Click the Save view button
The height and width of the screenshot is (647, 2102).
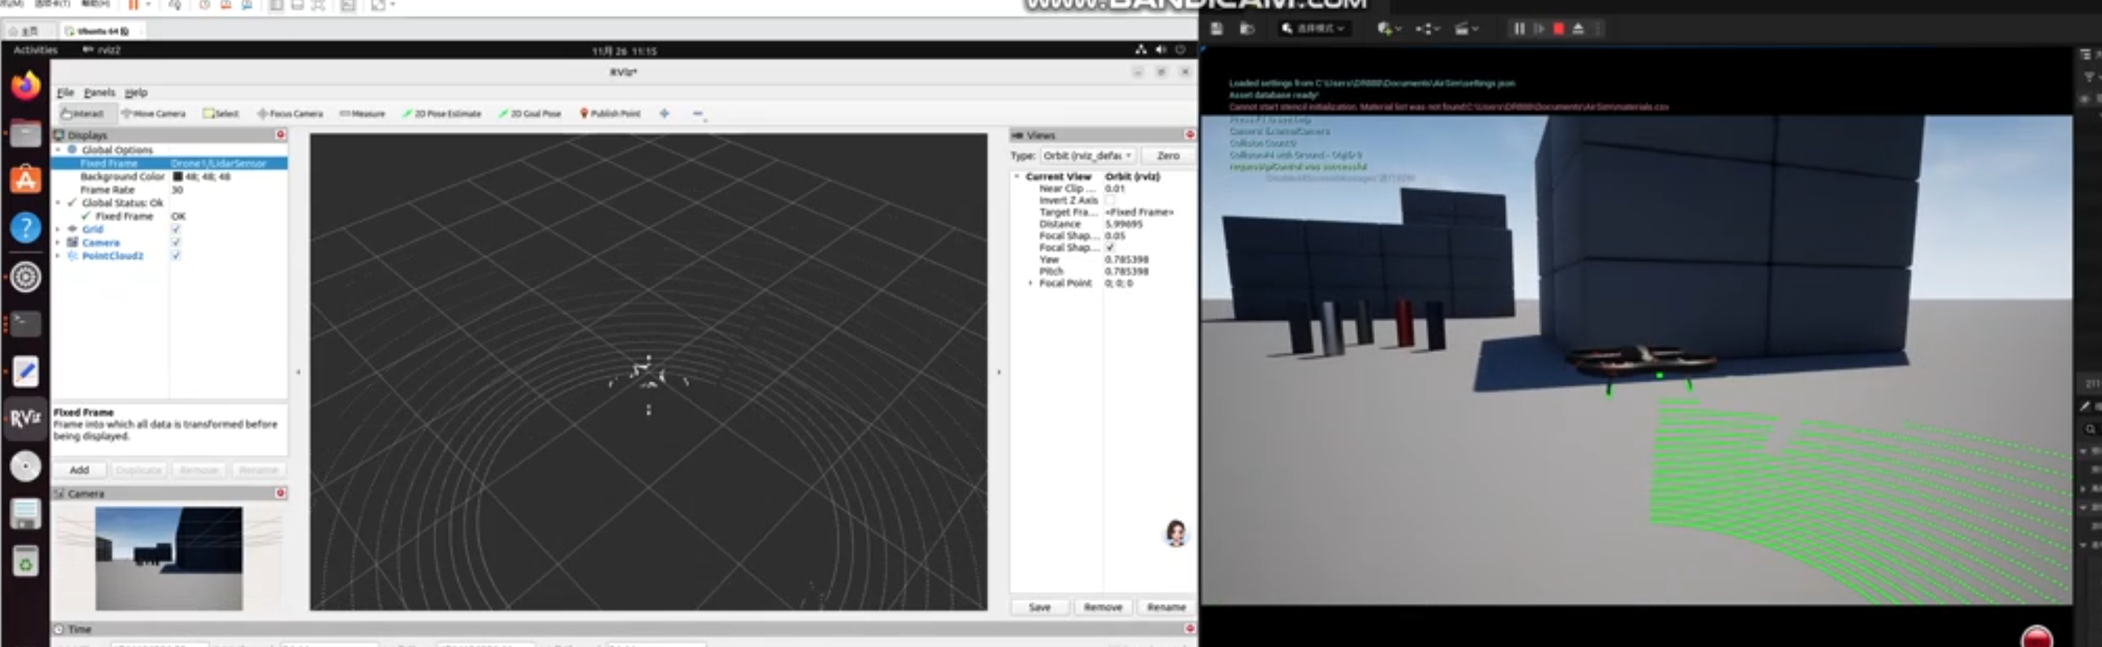pyautogui.click(x=1040, y=607)
